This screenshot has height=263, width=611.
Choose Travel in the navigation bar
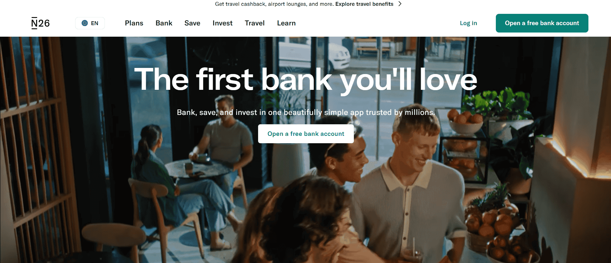click(255, 23)
